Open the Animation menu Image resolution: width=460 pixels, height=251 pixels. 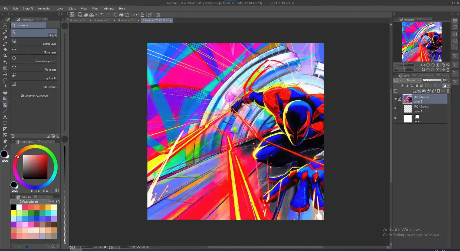coord(45,9)
